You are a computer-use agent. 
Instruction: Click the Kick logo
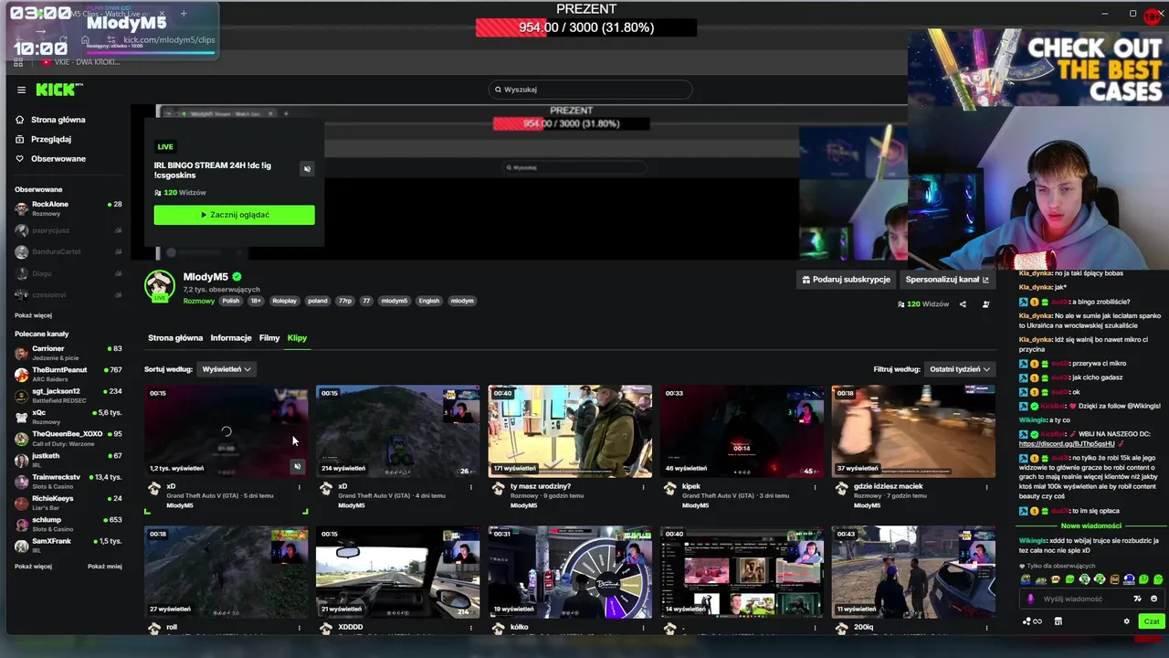coord(58,90)
